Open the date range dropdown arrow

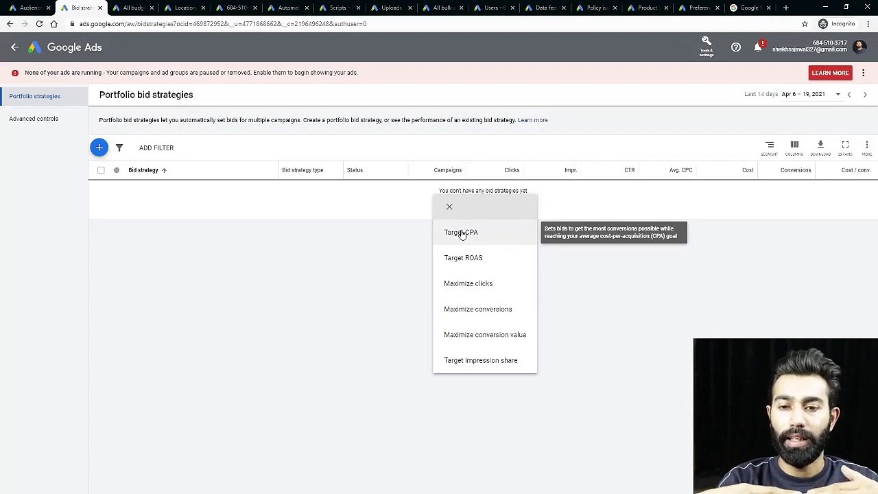tap(838, 95)
